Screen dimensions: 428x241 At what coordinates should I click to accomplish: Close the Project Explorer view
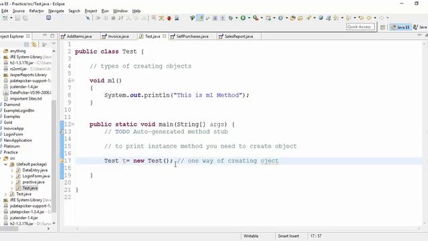[x=28, y=36]
